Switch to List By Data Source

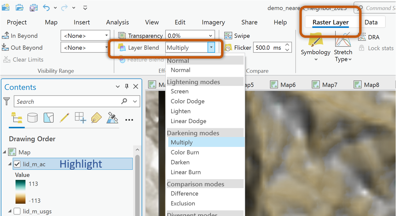pyautogui.click(x=32, y=118)
